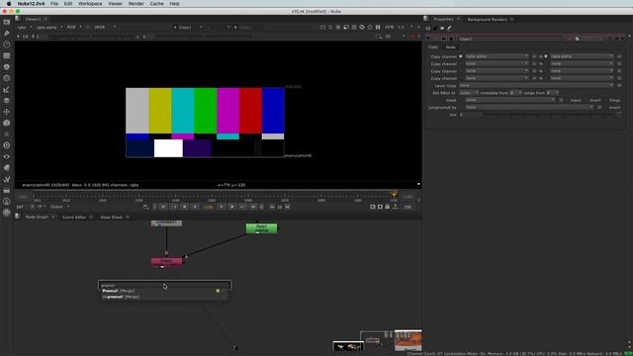Toggle first Copy channel destination checkbox

point(546,56)
